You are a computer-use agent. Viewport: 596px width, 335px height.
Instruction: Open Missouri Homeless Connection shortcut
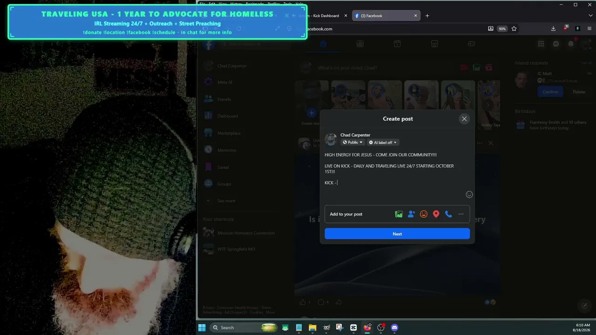247,233
